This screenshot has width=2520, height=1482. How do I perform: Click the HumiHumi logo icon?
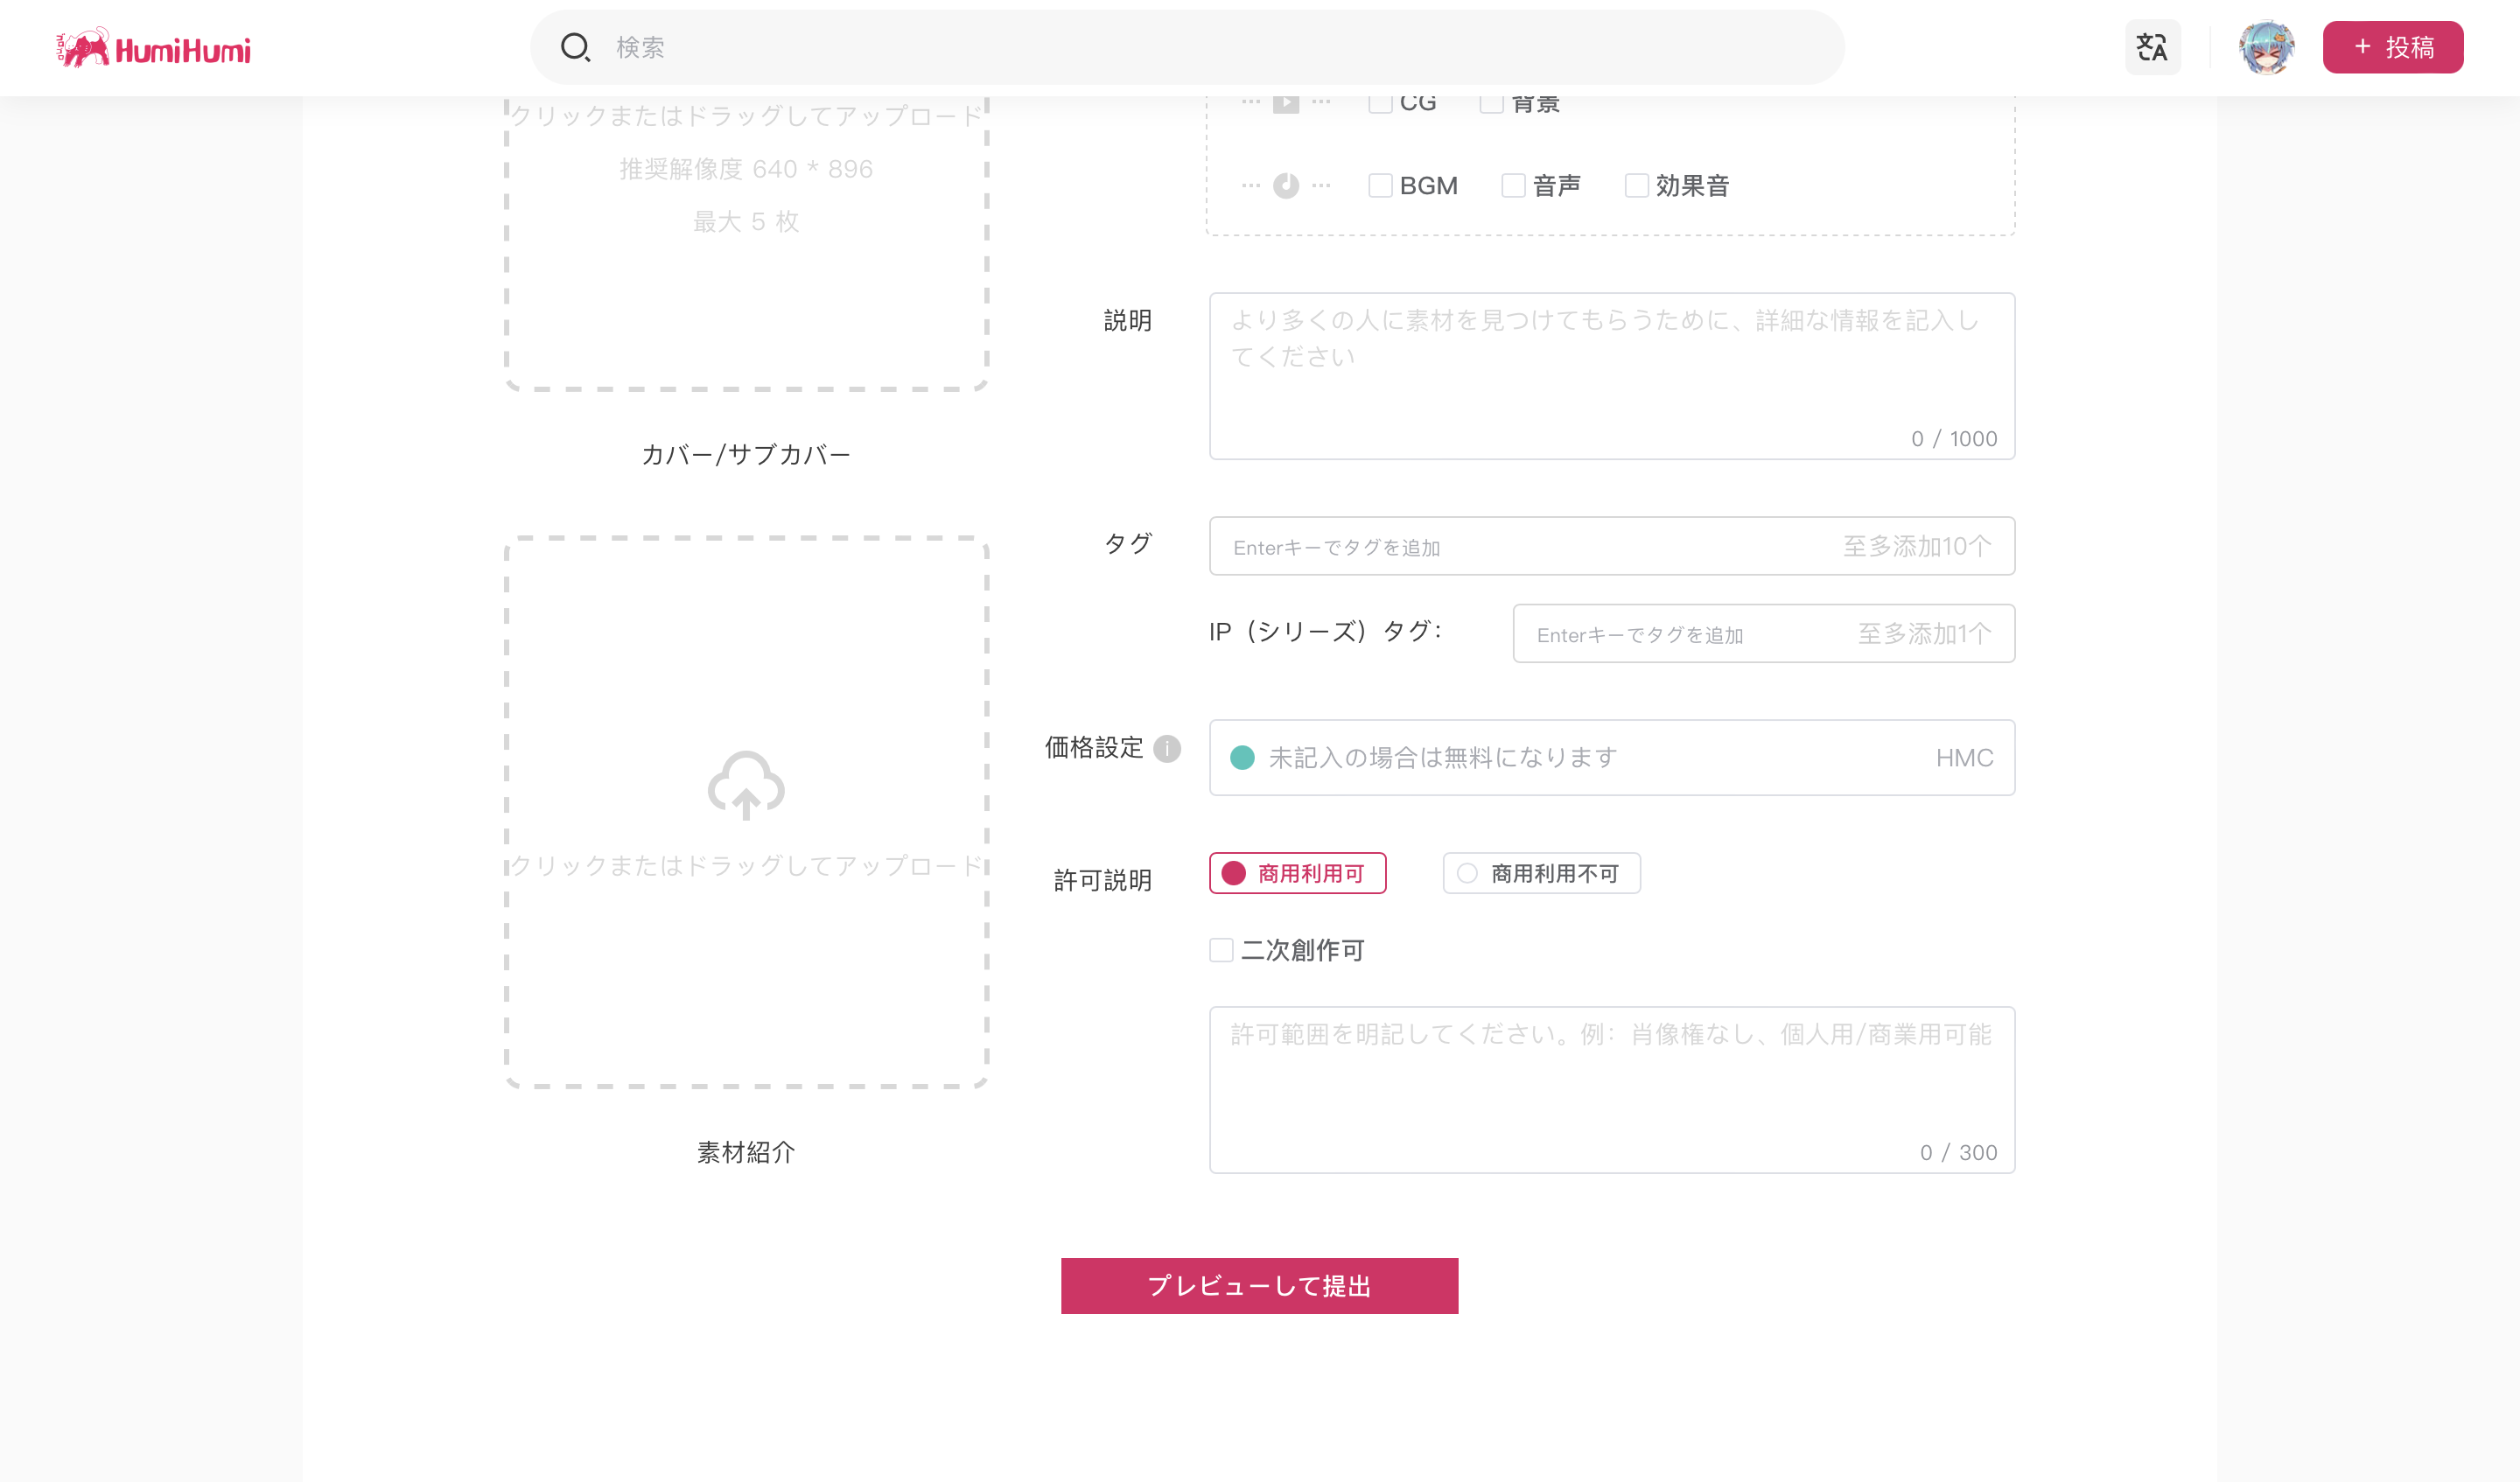pos(83,47)
